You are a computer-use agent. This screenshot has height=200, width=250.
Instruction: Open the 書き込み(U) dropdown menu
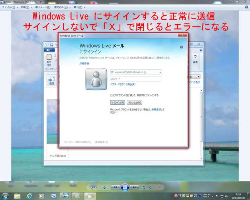pyautogui.click(x=62, y=7)
